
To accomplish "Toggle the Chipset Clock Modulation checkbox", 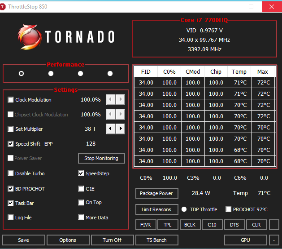I will tap(10, 115).
